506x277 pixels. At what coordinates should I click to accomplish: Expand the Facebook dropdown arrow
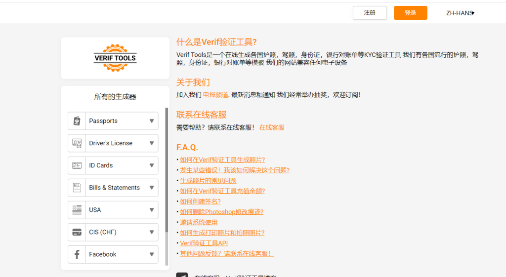tap(152, 254)
